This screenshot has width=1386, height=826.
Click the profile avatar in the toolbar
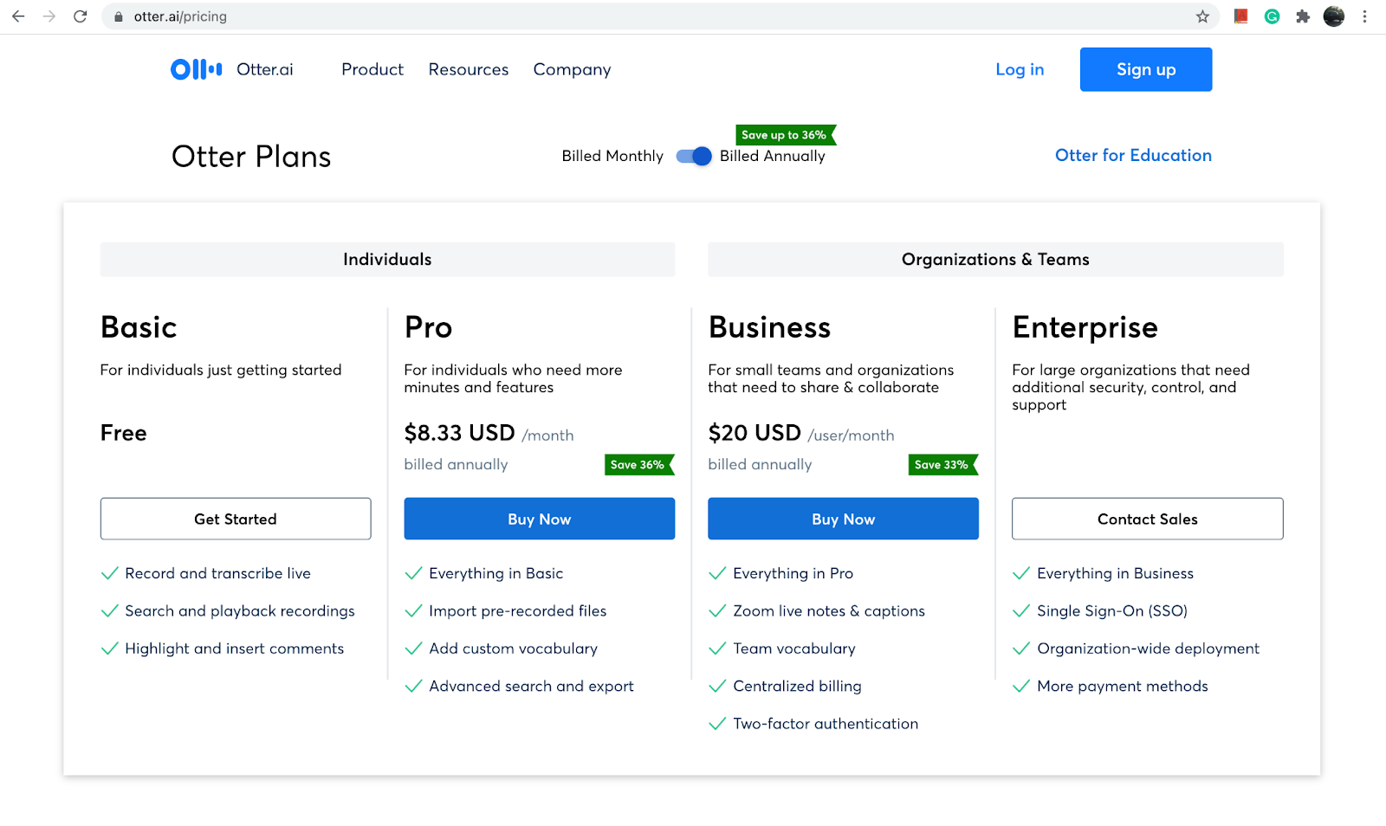click(1334, 16)
